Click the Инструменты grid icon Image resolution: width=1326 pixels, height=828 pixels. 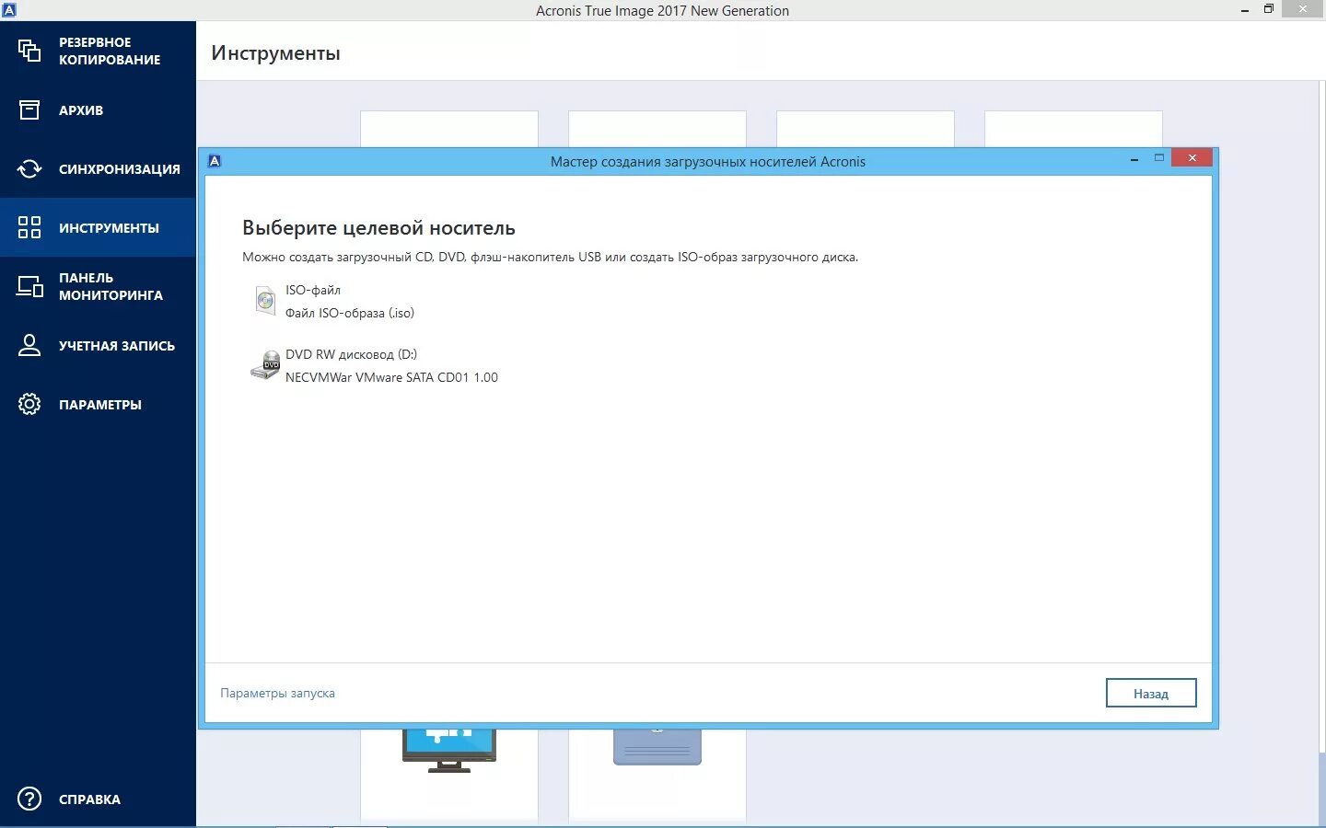tap(29, 227)
